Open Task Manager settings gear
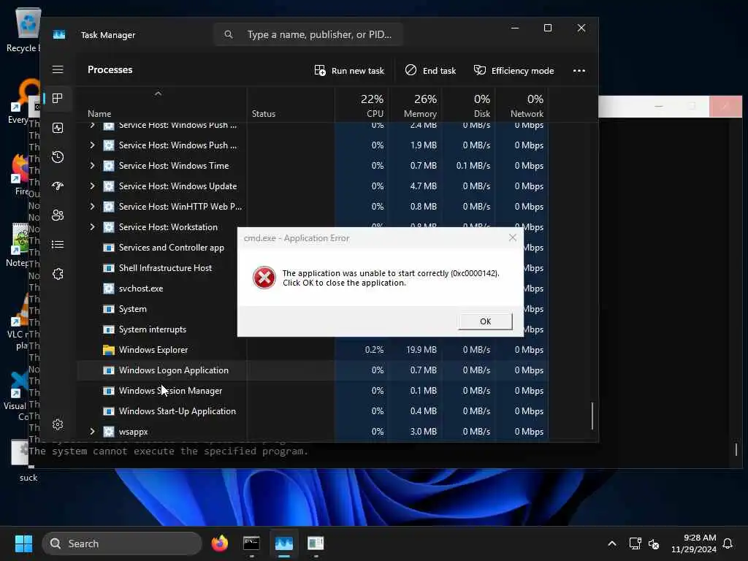The image size is (748, 561). point(58,424)
